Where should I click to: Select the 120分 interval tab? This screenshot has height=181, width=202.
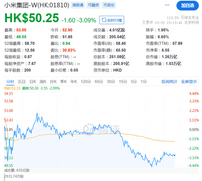tap(86, 82)
